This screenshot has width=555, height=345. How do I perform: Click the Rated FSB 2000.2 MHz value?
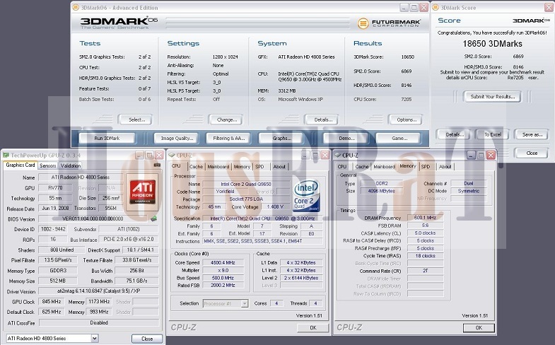(x=223, y=285)
